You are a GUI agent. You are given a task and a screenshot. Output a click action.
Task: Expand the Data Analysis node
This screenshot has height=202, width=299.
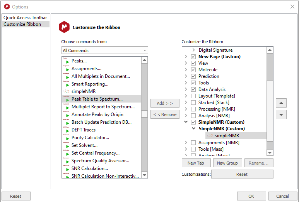(x=186, y=89)
